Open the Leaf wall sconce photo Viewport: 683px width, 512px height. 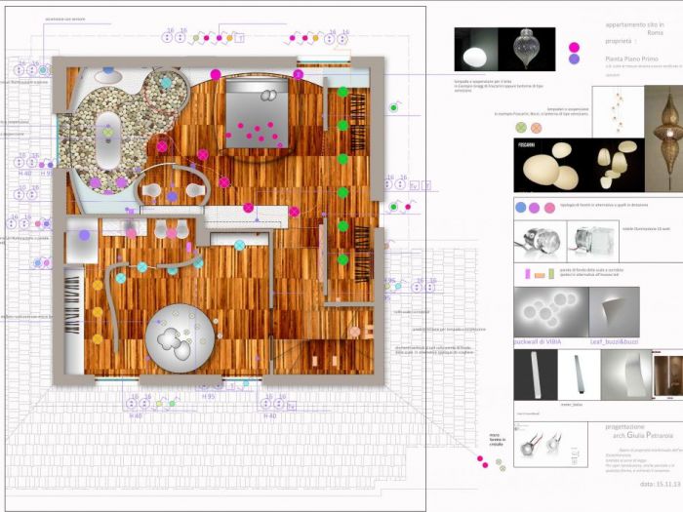(x=614, y=312)
